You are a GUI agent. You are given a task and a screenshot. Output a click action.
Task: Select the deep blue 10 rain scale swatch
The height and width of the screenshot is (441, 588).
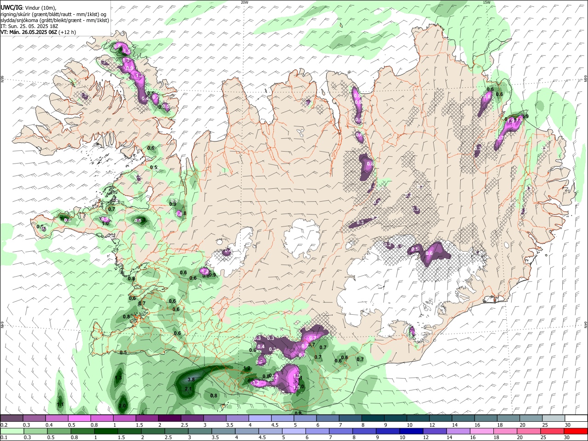pyautogui.click(x=410, y=431)
